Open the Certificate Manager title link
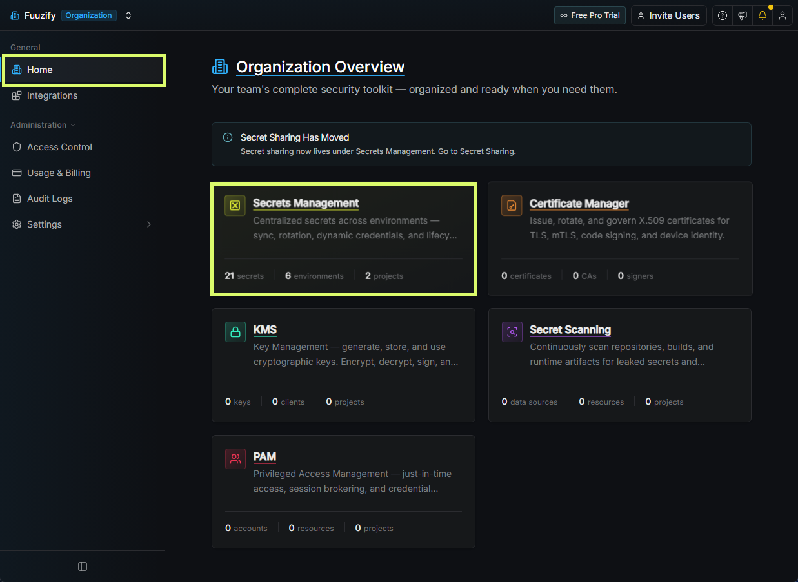Screen dimensions: 798x582 (x=579, y=204)
